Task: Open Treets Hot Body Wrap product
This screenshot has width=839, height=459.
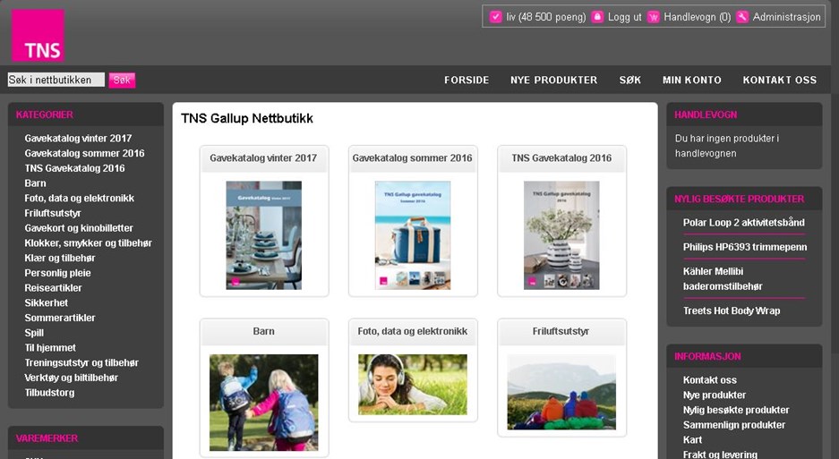Action: click(732, 310)
